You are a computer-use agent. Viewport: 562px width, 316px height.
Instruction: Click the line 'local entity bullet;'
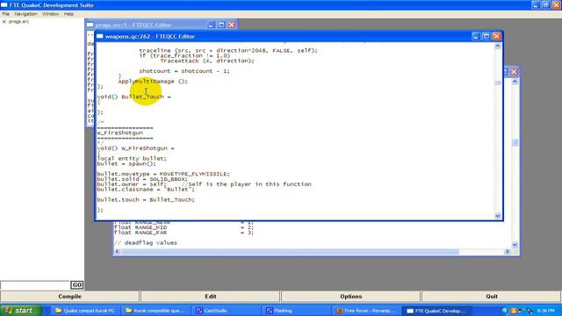tap(132, 158)
